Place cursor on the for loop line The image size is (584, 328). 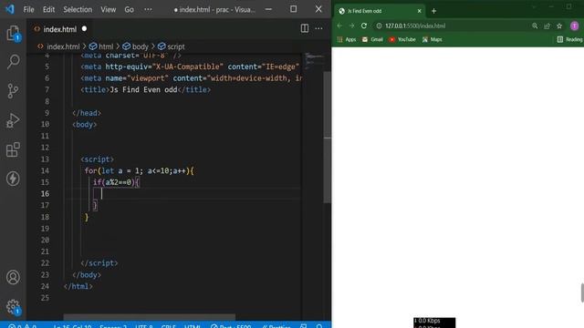pyautogui.click(x=139, y=170)
